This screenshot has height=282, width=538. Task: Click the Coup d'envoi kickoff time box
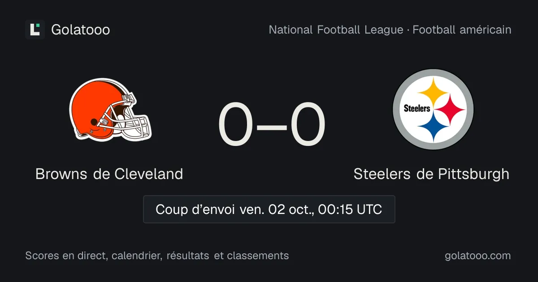tap(269, 209)
